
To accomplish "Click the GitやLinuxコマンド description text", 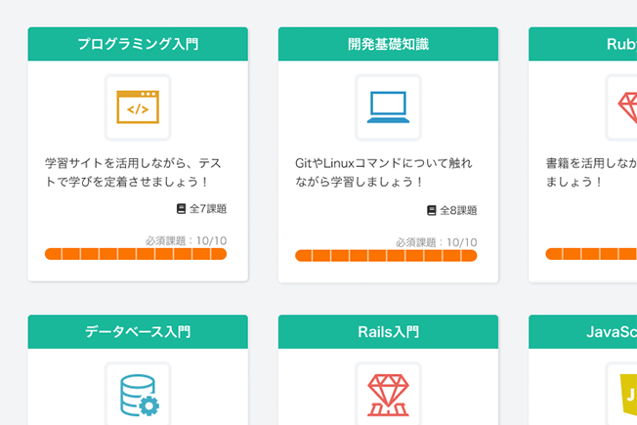I will pyautogui.click(x=384, y=172).
